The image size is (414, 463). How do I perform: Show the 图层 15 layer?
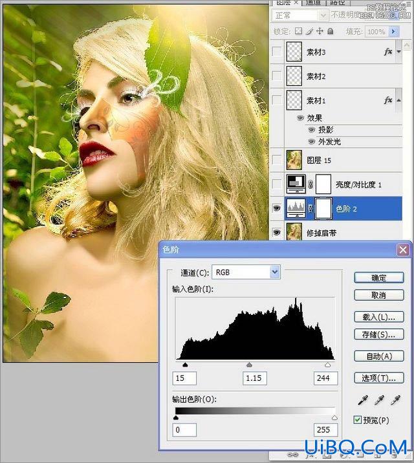click(277, 160)
